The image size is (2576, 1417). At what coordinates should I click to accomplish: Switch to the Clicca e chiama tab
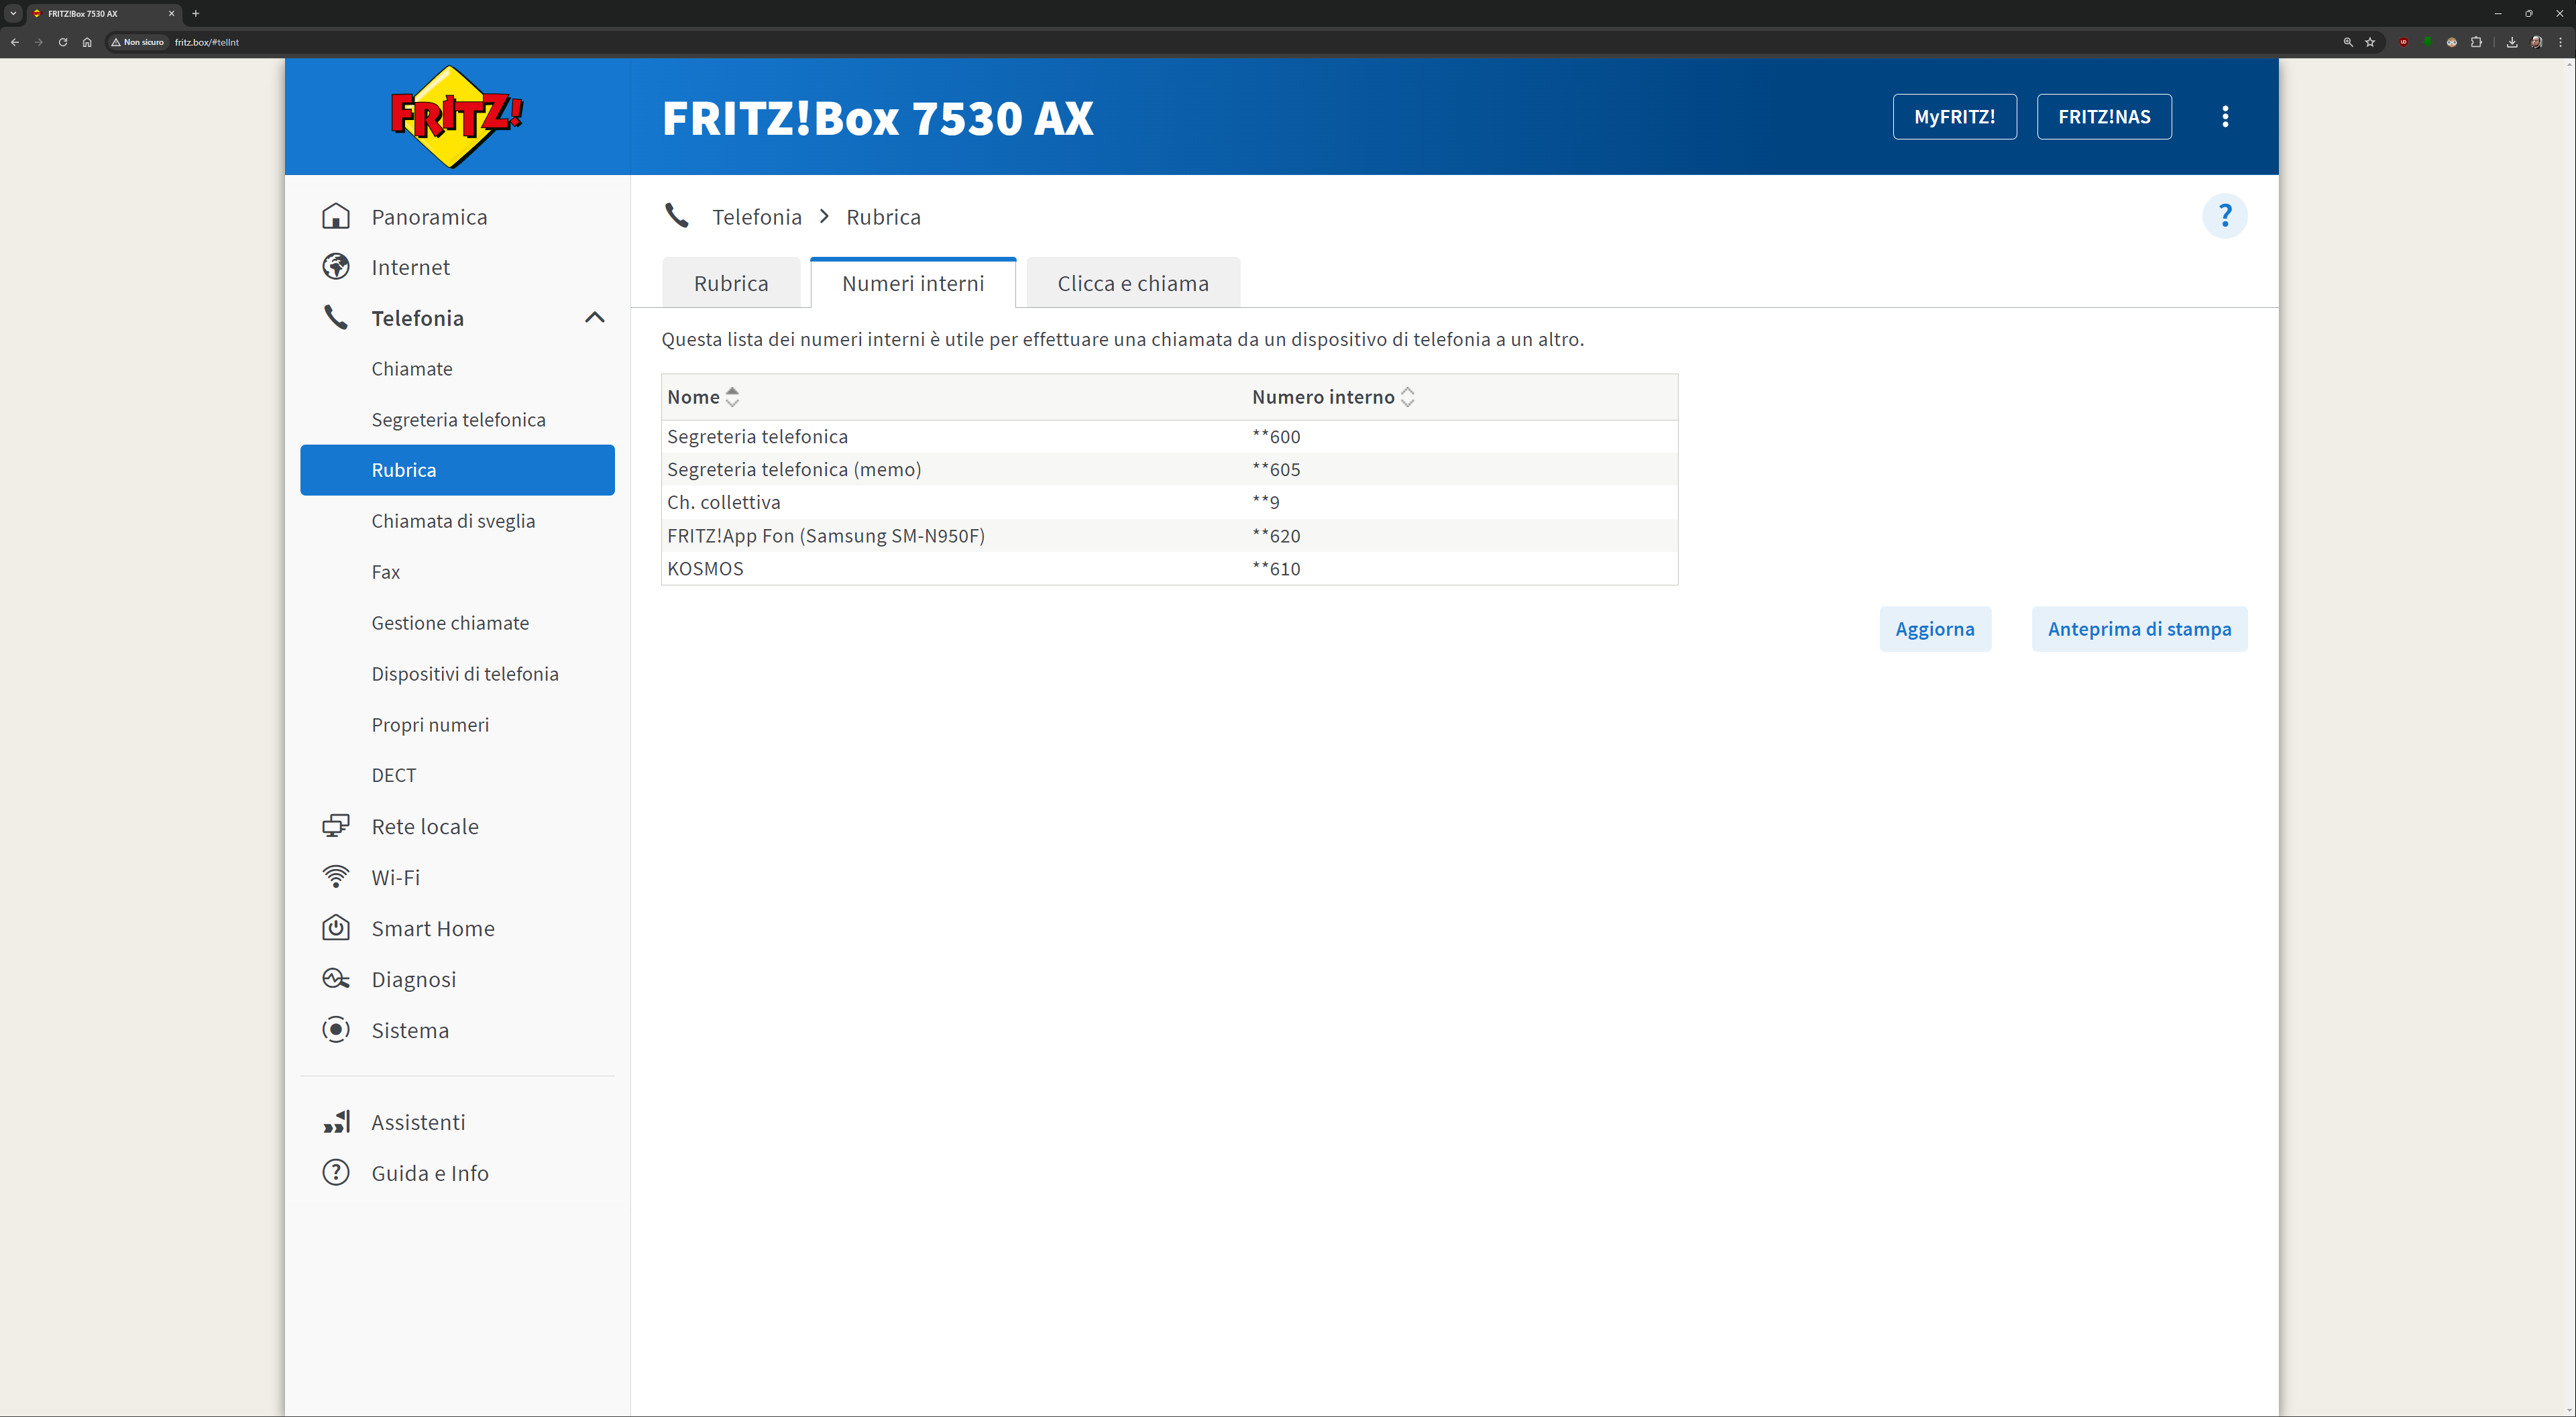click(1133, 284)
